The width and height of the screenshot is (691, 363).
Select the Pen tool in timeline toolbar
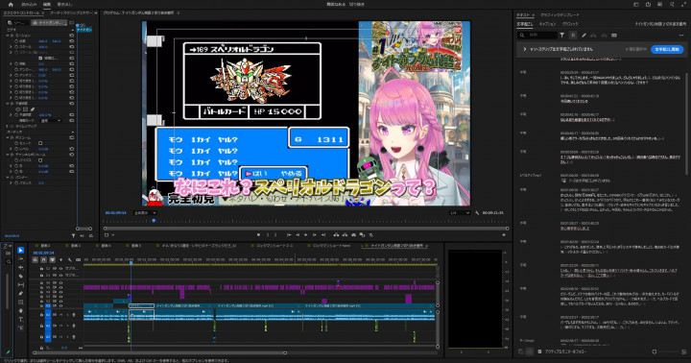click(21, 293)
